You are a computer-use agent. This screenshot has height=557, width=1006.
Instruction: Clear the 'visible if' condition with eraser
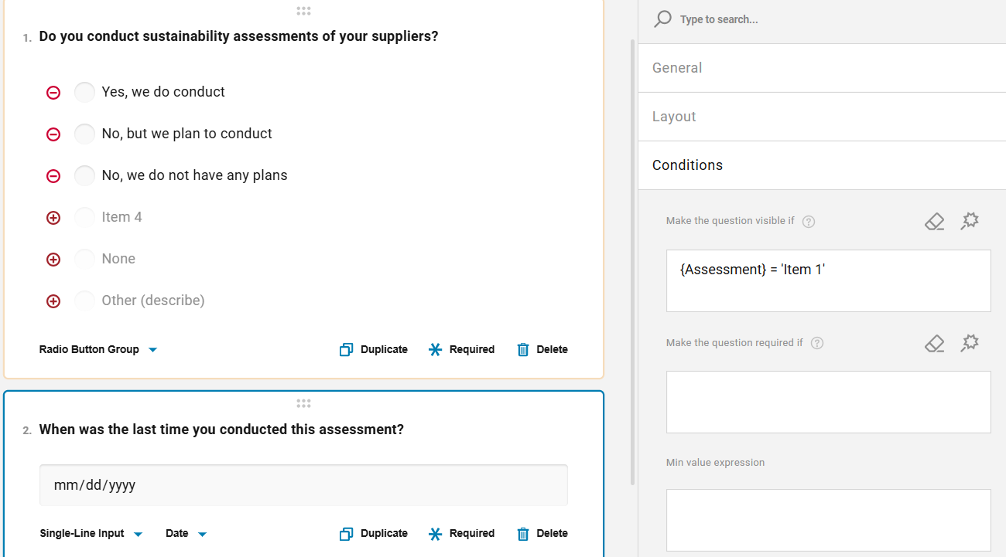pyautogui.click(x=934, y=222)
